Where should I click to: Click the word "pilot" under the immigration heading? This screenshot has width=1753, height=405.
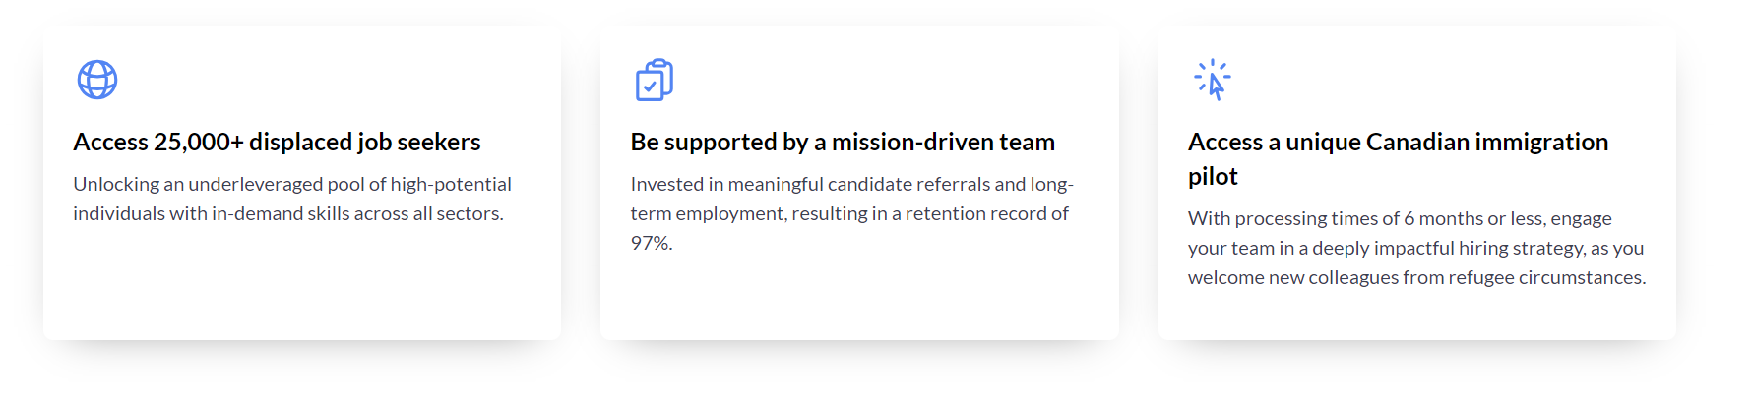[x=1213, y=176]
